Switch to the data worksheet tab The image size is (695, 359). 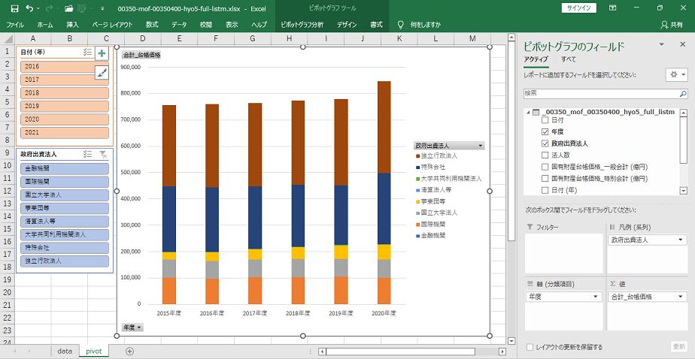(65, 351)
